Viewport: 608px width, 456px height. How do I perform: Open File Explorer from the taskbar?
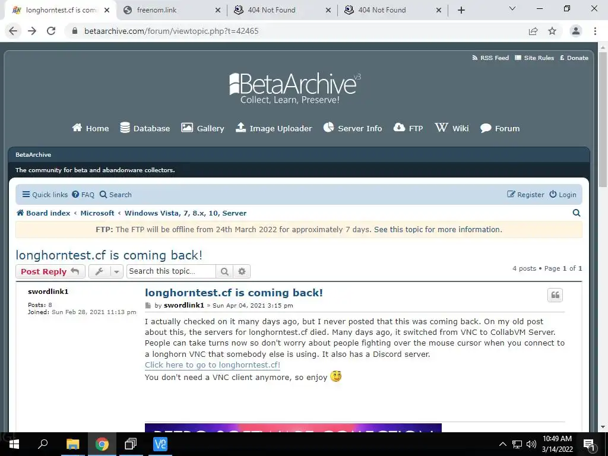pos(72,444)
